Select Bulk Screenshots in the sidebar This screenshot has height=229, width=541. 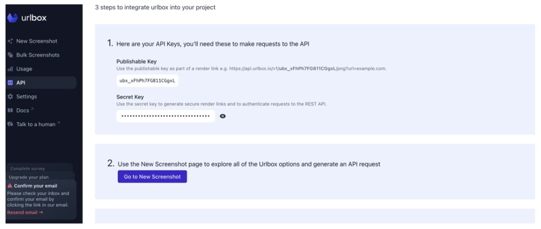[38, 55]
